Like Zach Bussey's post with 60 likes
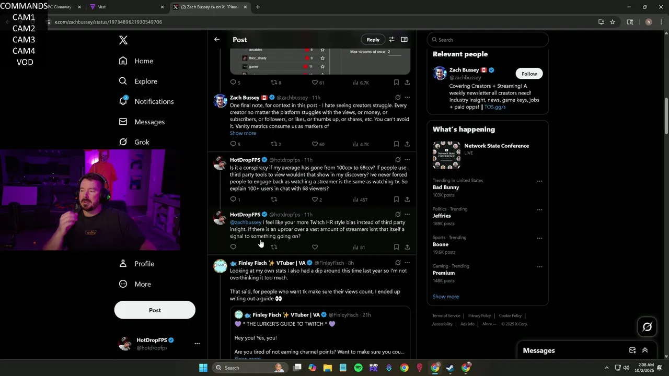This screenshot has width=669, height=376. (x=318, y=144)
